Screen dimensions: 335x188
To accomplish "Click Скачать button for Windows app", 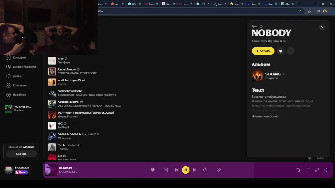I will 21,154.
